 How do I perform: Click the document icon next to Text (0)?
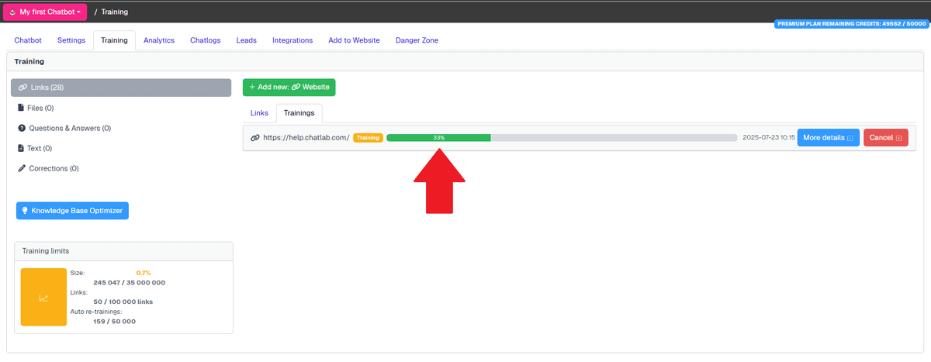21,148
